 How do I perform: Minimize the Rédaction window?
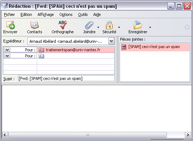coord(171,6)
